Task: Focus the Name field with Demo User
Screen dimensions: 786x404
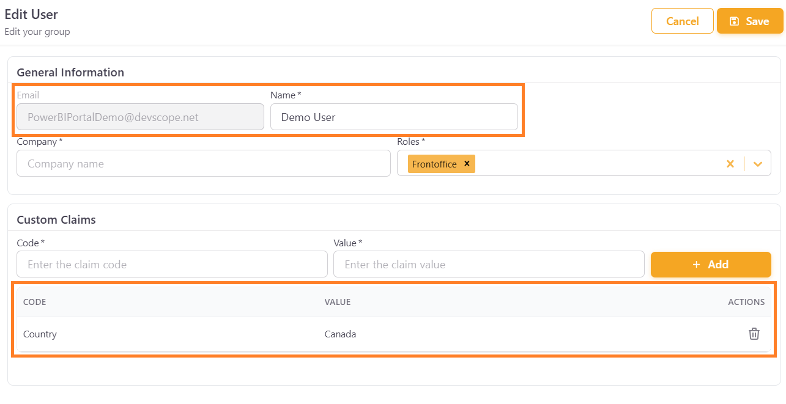Action: coord(394,117)
